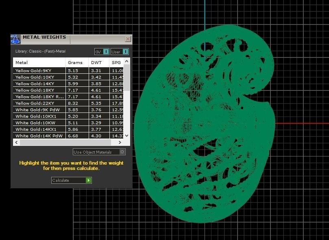The height and width of the screenshot is (240, 329).
Task: Select the Yellow Gold:10KY row
Action: [68, 77]
